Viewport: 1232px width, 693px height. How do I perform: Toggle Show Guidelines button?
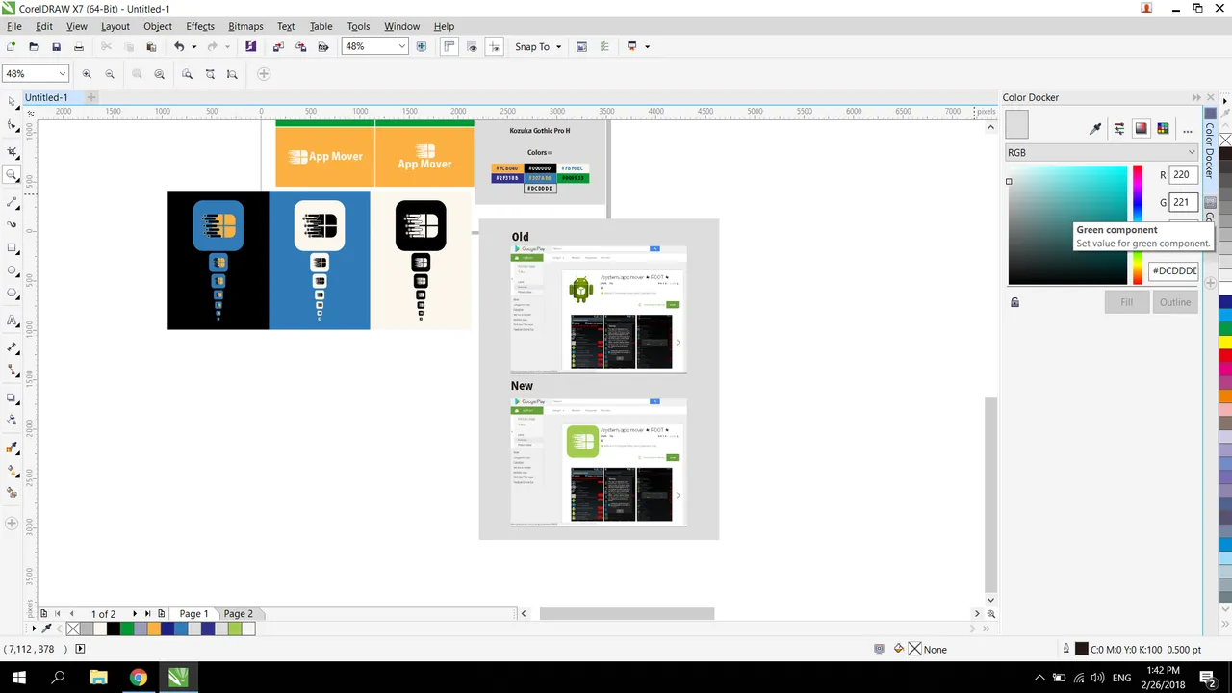(495, 46)
